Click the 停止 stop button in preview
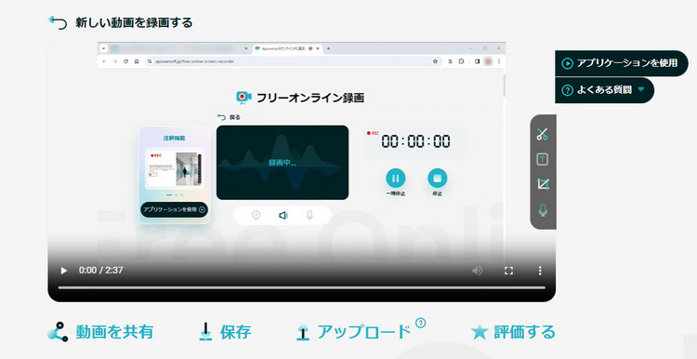This screenshot has width=697, height=359. [x=438, y=179]
